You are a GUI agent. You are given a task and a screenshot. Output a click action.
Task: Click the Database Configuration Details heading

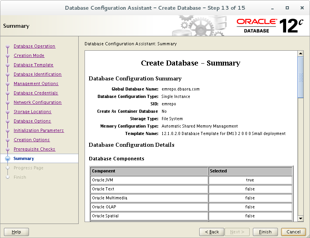132,145
